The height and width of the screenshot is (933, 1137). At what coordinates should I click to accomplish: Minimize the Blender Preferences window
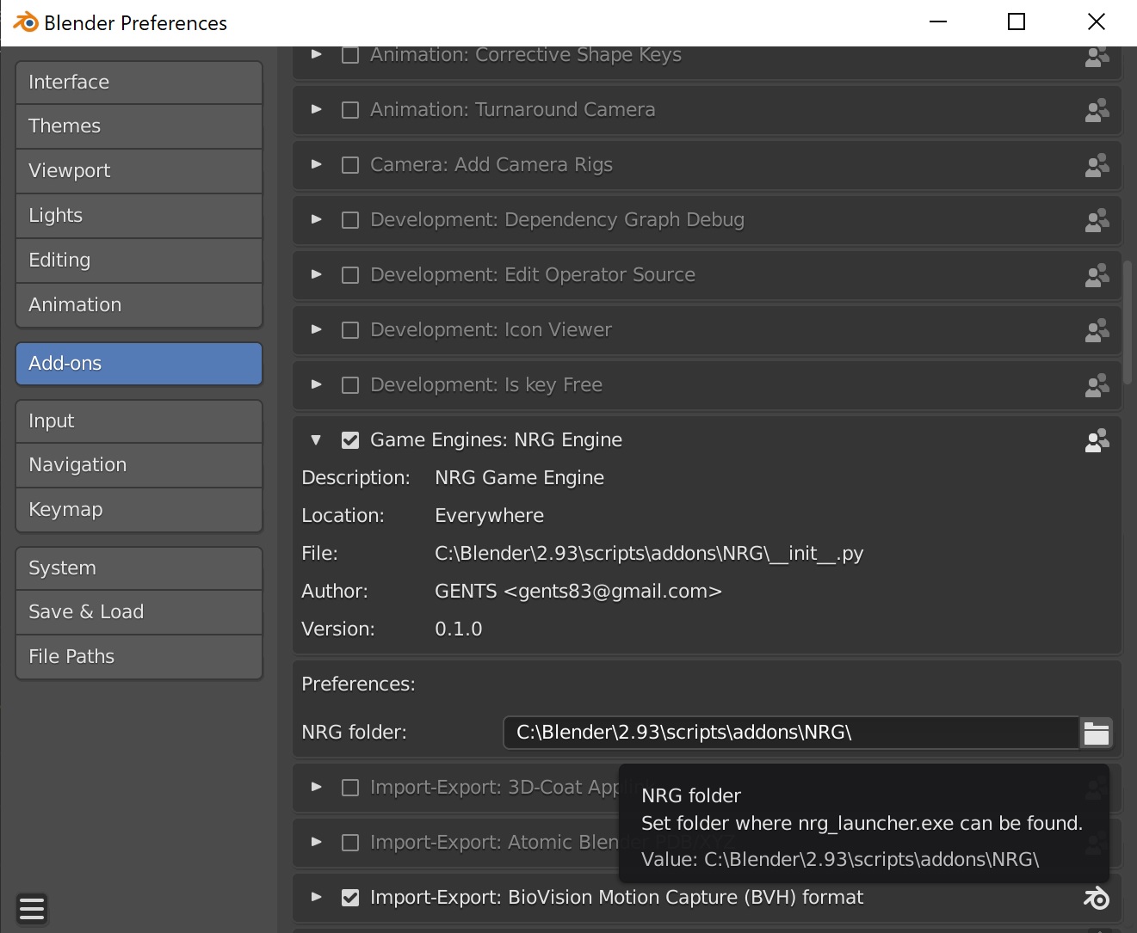click(x=938, y=22)
